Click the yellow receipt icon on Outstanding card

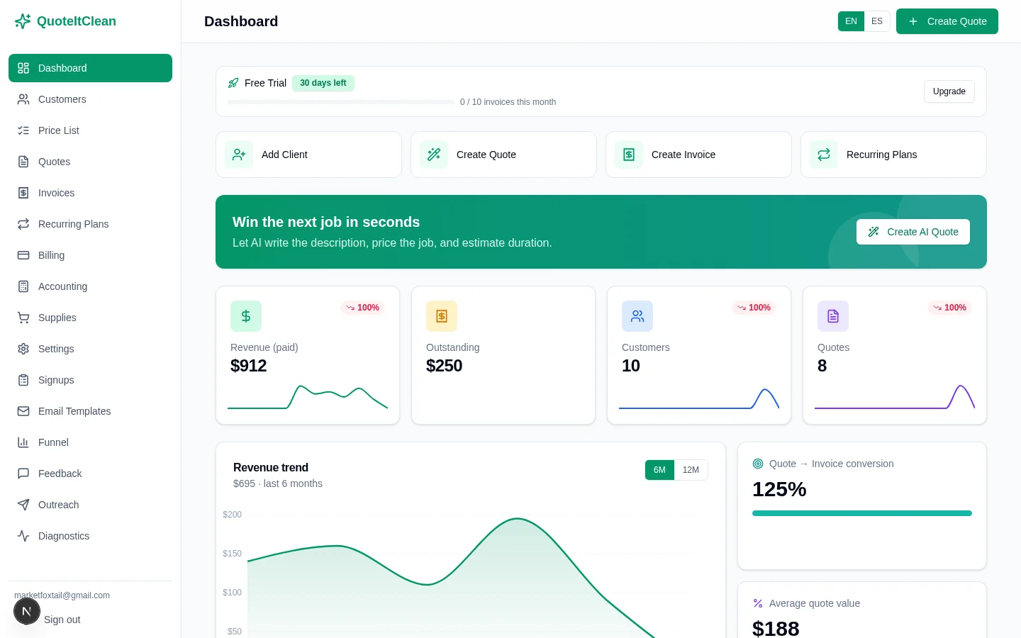tap(442, 316)
